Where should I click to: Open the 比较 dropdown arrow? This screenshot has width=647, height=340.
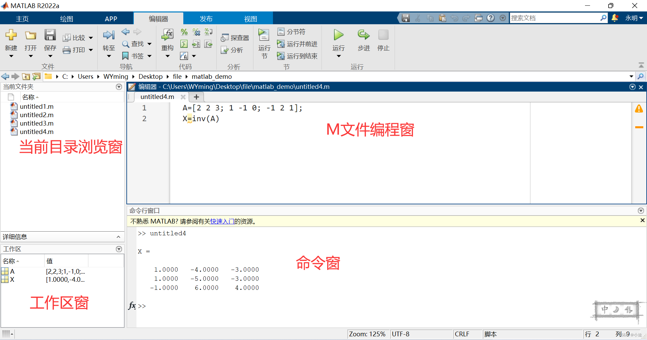[x=91, y=38]
